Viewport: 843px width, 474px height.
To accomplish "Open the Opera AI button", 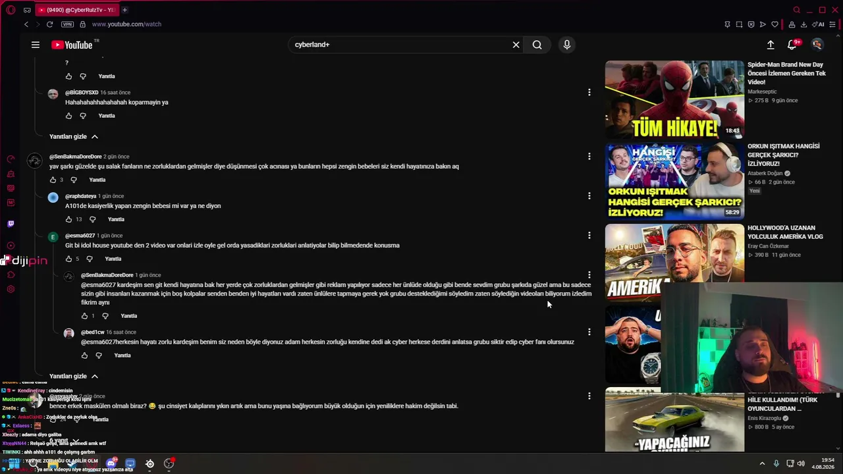I will pyautogui.click(x=819, y=24).
